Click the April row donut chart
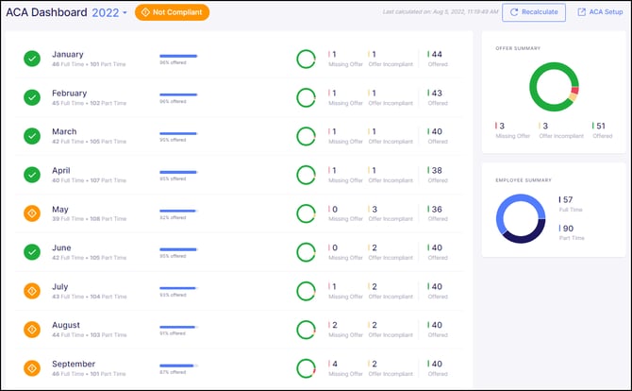The width and height of the screenshot is (632, 391). coord(306,175)
